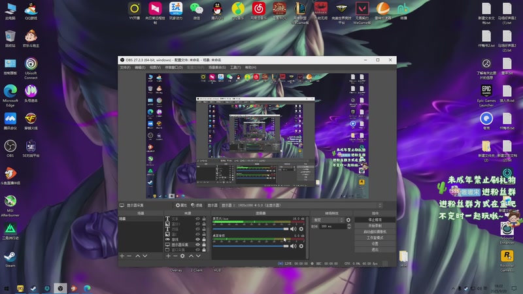Open the 腾讯QQ penguin desktop icon
This screenshot has height=294, width=523.
pos(218,10)
